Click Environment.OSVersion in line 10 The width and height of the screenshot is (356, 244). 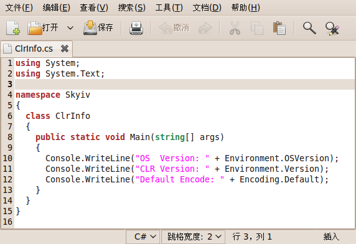[x=277, y=158]
